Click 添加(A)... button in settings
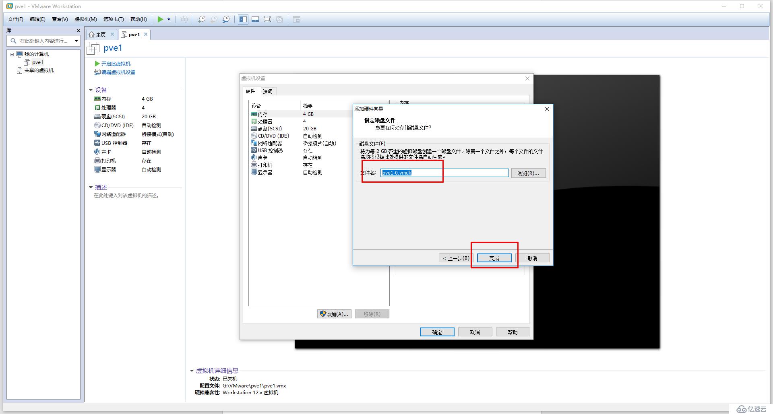Screen dimensions: 773x414 coord(335,314)
